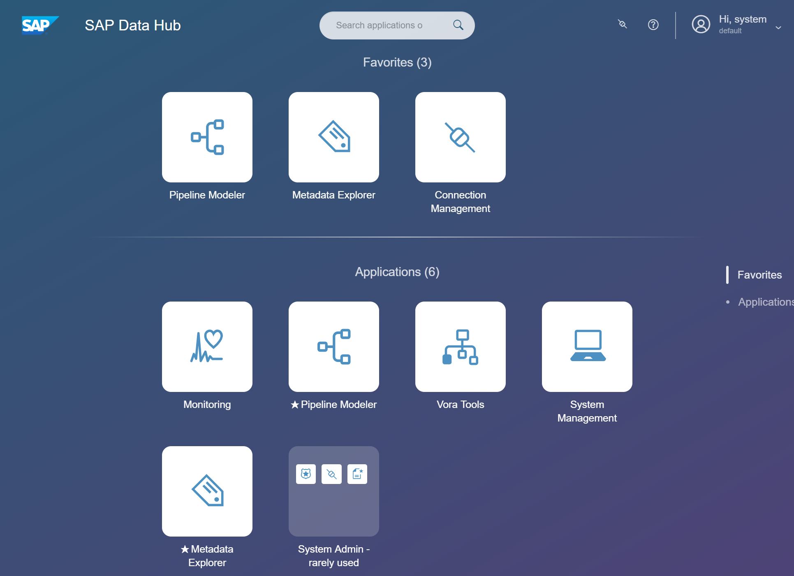Click the plug icon inside System Admin group
This screenshot has width=794, height=576.
331,474
